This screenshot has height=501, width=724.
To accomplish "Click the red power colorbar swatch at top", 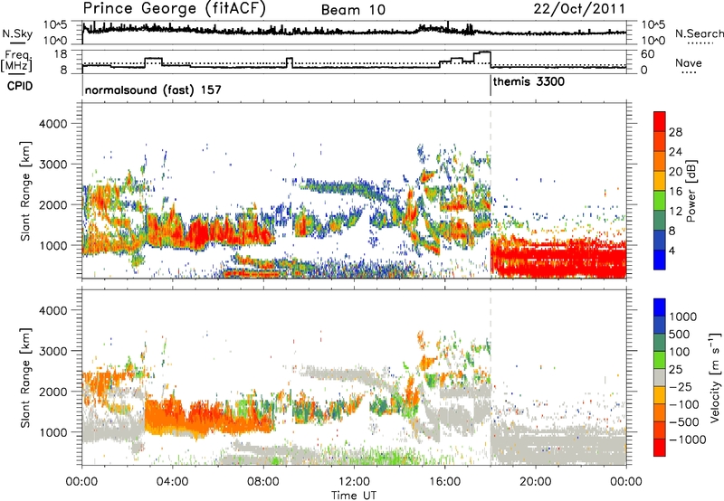I will tap(660, 121).
